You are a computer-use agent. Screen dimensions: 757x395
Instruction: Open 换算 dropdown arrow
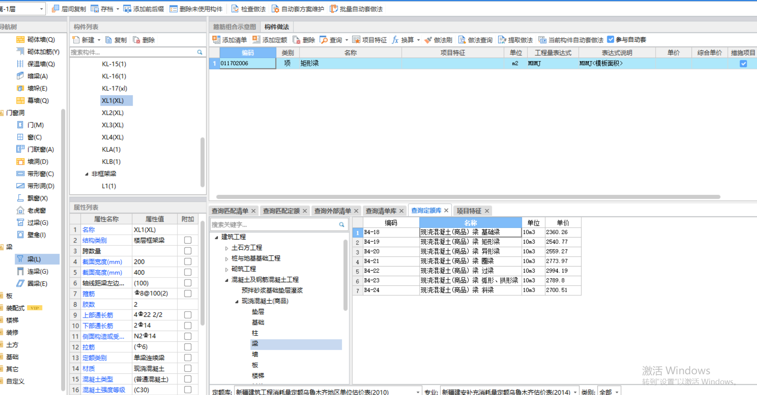click(418, 40)
